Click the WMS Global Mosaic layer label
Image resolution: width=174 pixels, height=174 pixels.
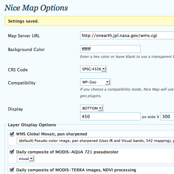pos(52,134)
